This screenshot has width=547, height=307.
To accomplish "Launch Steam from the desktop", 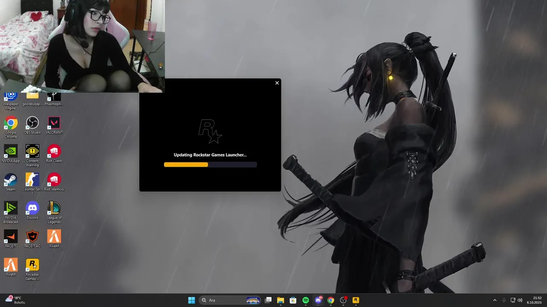I will tap(11, 182).
